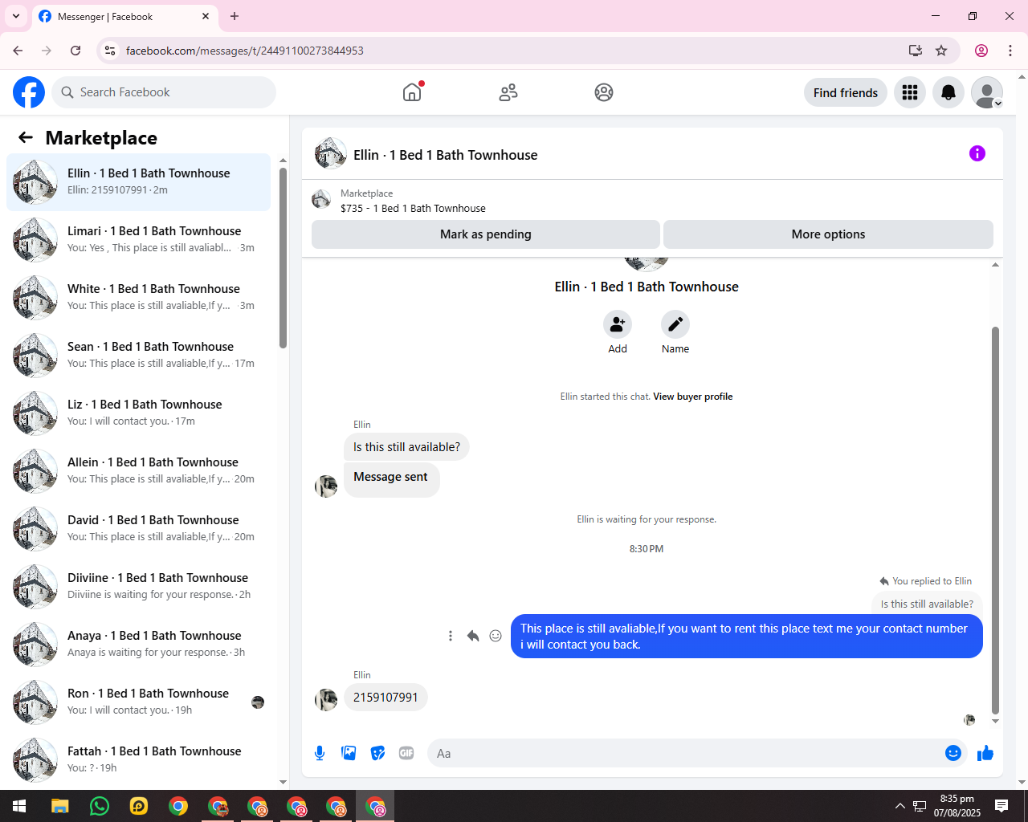Viewport: 1028px width, 822px height.
Task: Open the taskbar clock and date
Action: click(x=957, y=806)
